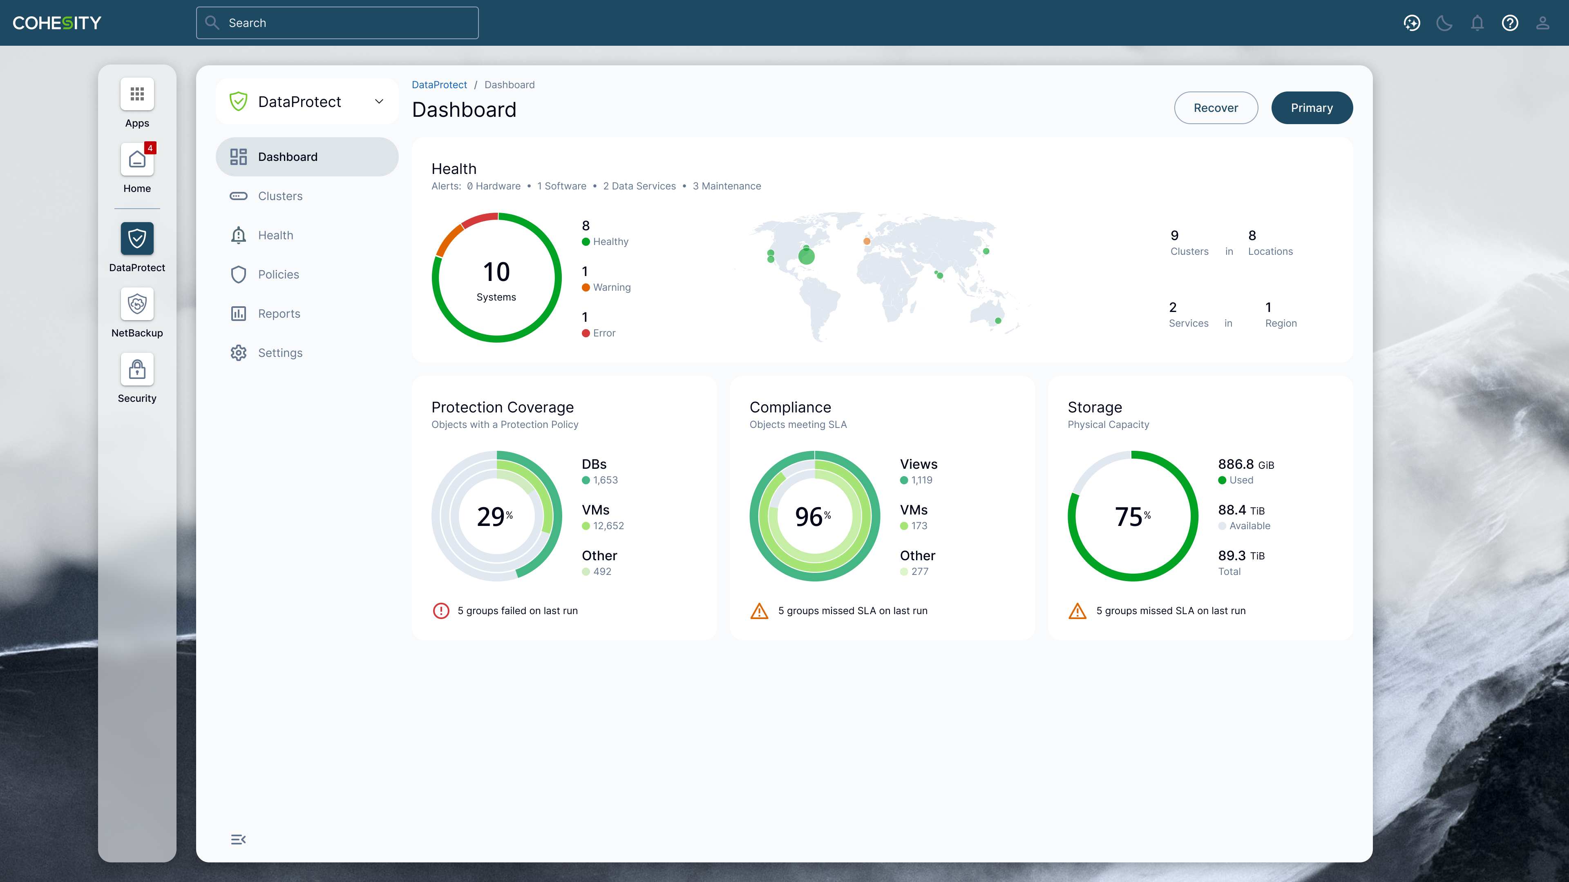Expand the DataProtect app switcher dropdown
1569x882 pixels.
click(379, 102)
